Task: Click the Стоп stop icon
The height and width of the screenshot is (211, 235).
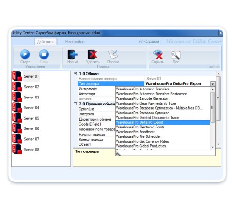Action: [44, 54]
